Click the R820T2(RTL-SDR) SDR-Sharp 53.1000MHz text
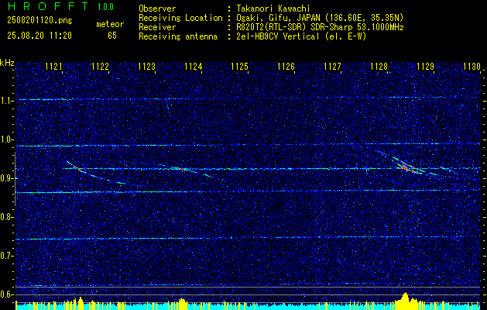The image size is (487, 310). tap(321, 27)
